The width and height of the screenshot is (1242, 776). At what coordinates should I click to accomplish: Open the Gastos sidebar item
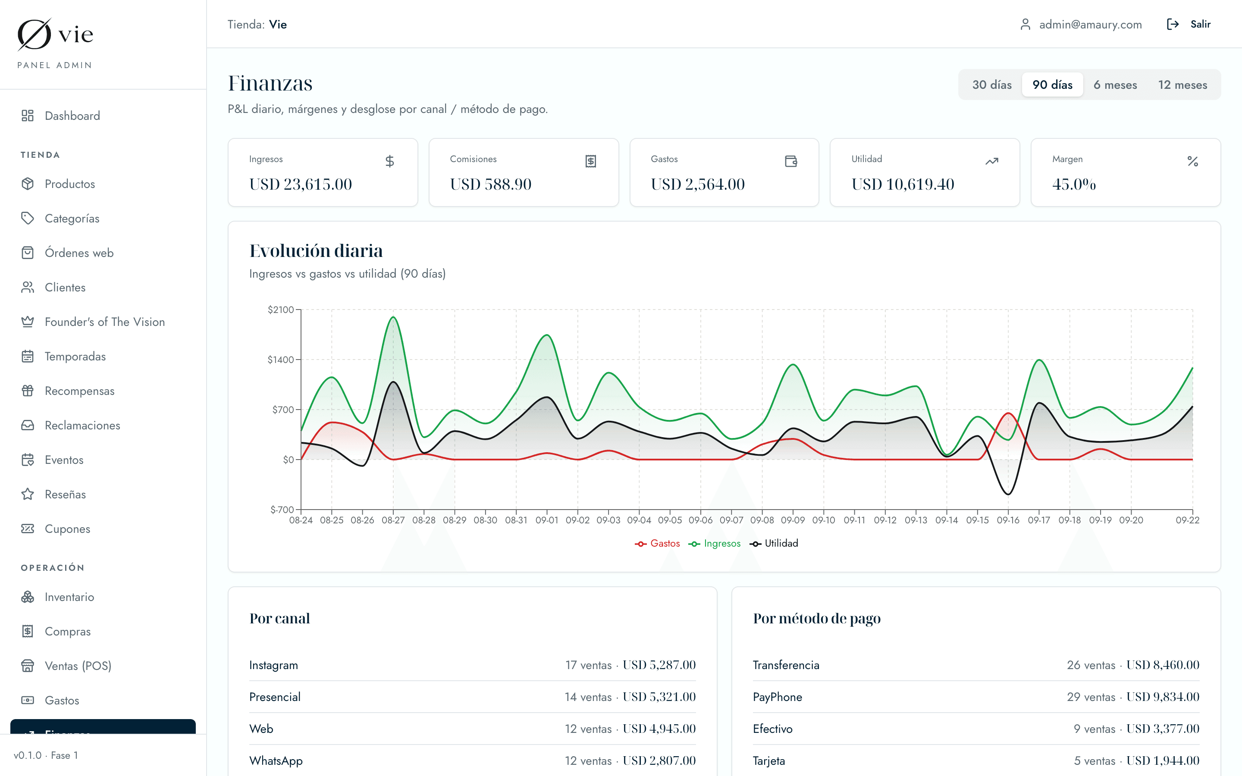pos(103,700)
